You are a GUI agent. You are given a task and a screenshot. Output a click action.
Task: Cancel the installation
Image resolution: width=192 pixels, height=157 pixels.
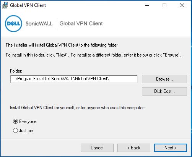[x=97, y=148]
